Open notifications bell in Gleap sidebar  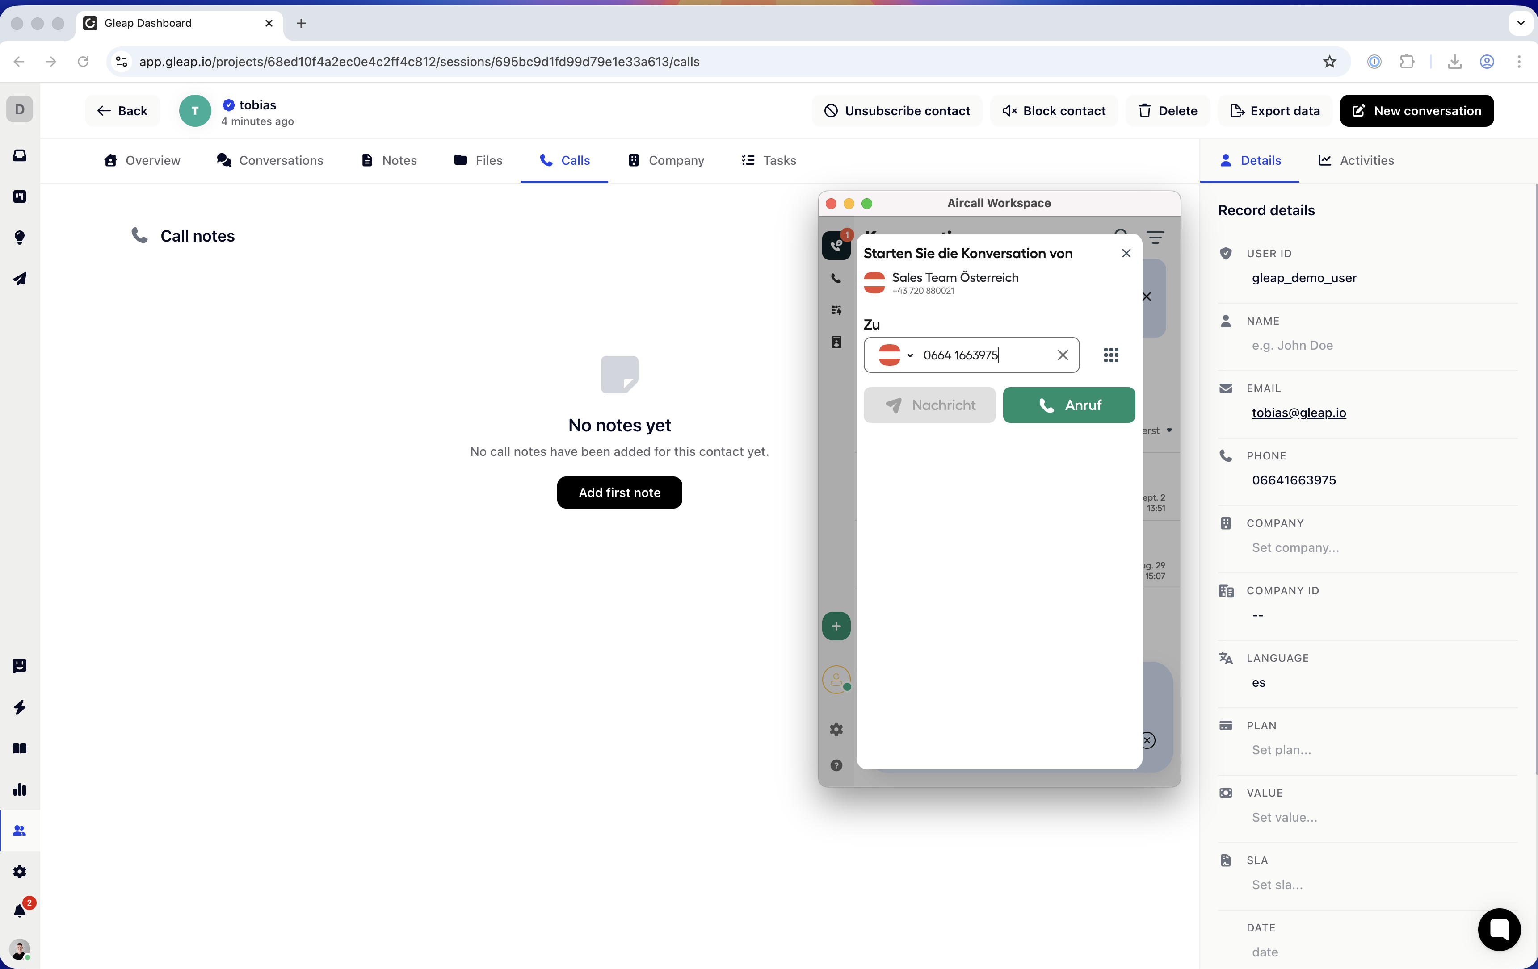(x=20, y=910)
